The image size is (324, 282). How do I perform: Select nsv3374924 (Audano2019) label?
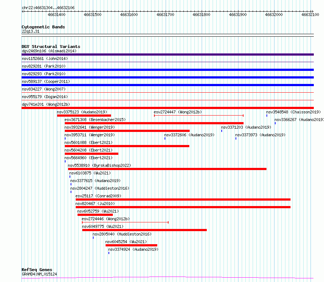[x=133, y=249]
